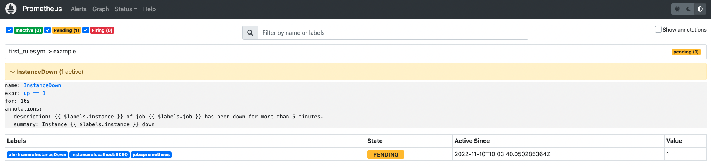The height and width of the screenshot is (167, 711).
Task: Click the job=prometheus label badge
Action: [151, 155]
